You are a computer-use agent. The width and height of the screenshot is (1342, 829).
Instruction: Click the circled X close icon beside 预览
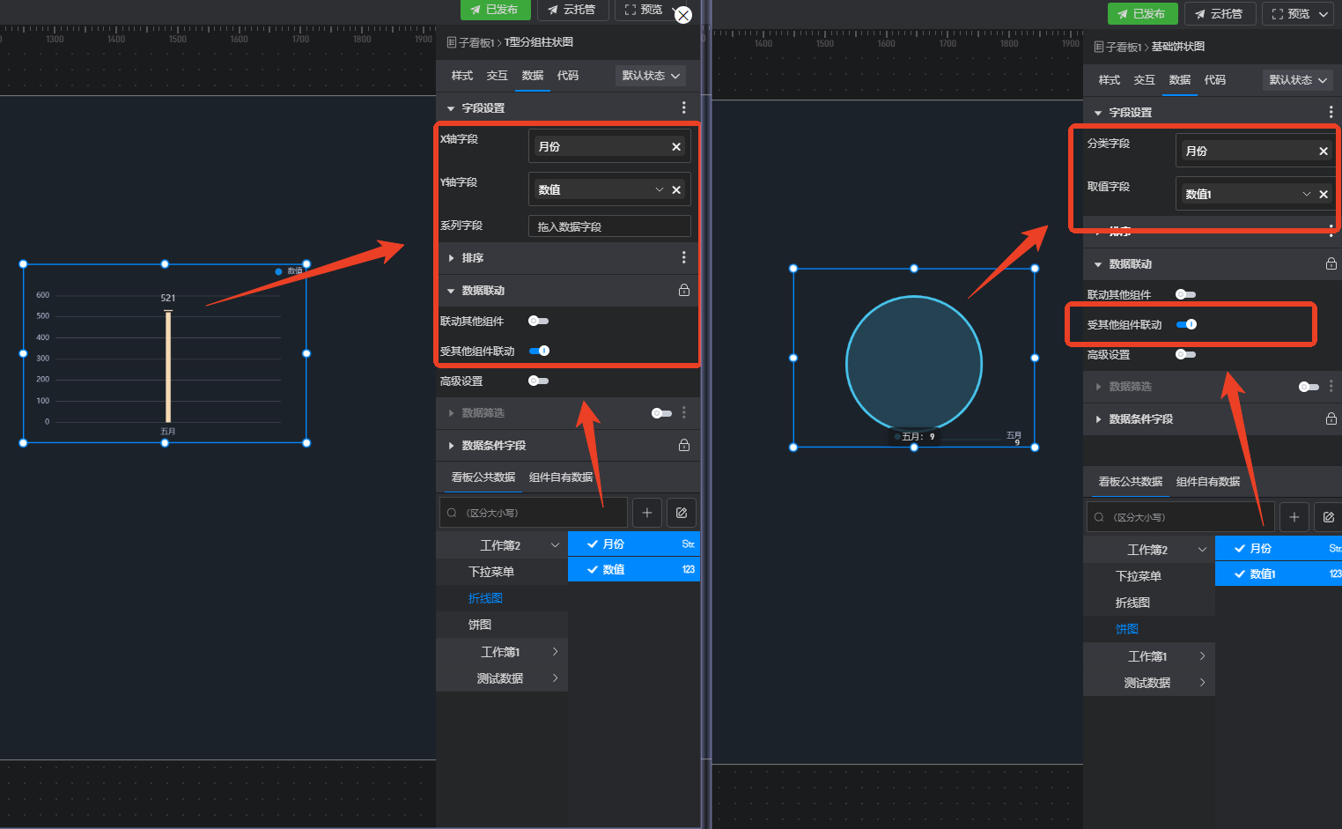click(683, 15)
